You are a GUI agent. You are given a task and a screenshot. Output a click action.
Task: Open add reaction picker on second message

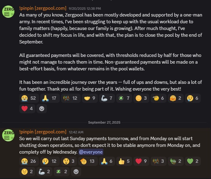tap(76, 171)
